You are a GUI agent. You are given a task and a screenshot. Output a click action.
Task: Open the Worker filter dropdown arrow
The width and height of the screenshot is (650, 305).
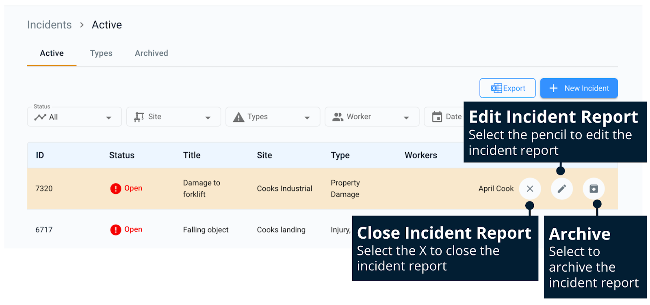(406, 118)
